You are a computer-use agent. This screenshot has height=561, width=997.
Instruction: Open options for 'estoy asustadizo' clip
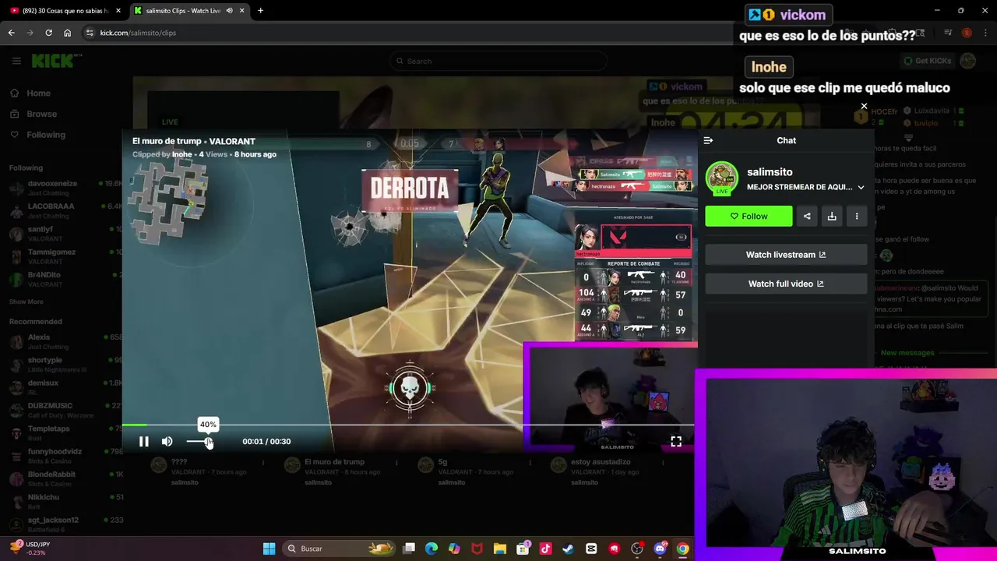[664, 463]
